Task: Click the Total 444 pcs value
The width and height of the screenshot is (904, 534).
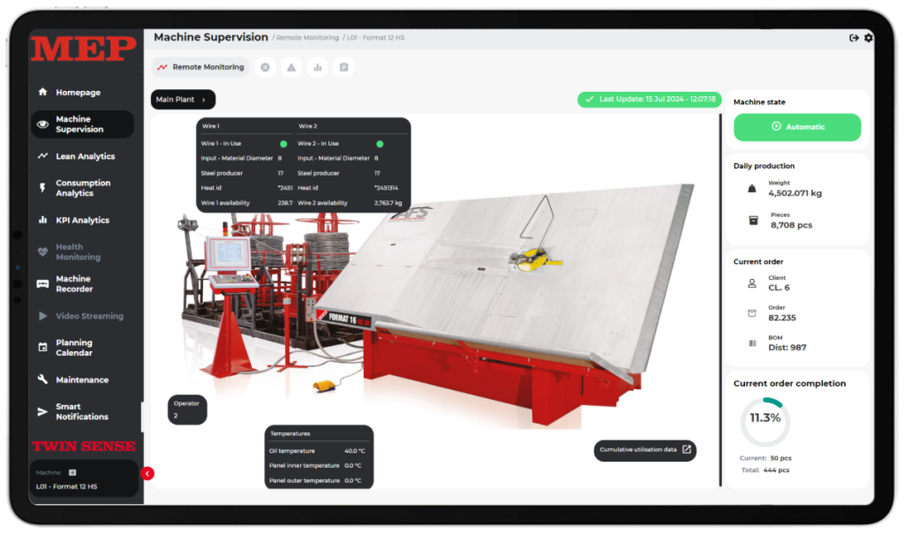Action: pyautogui.click(x=776, y=470)
